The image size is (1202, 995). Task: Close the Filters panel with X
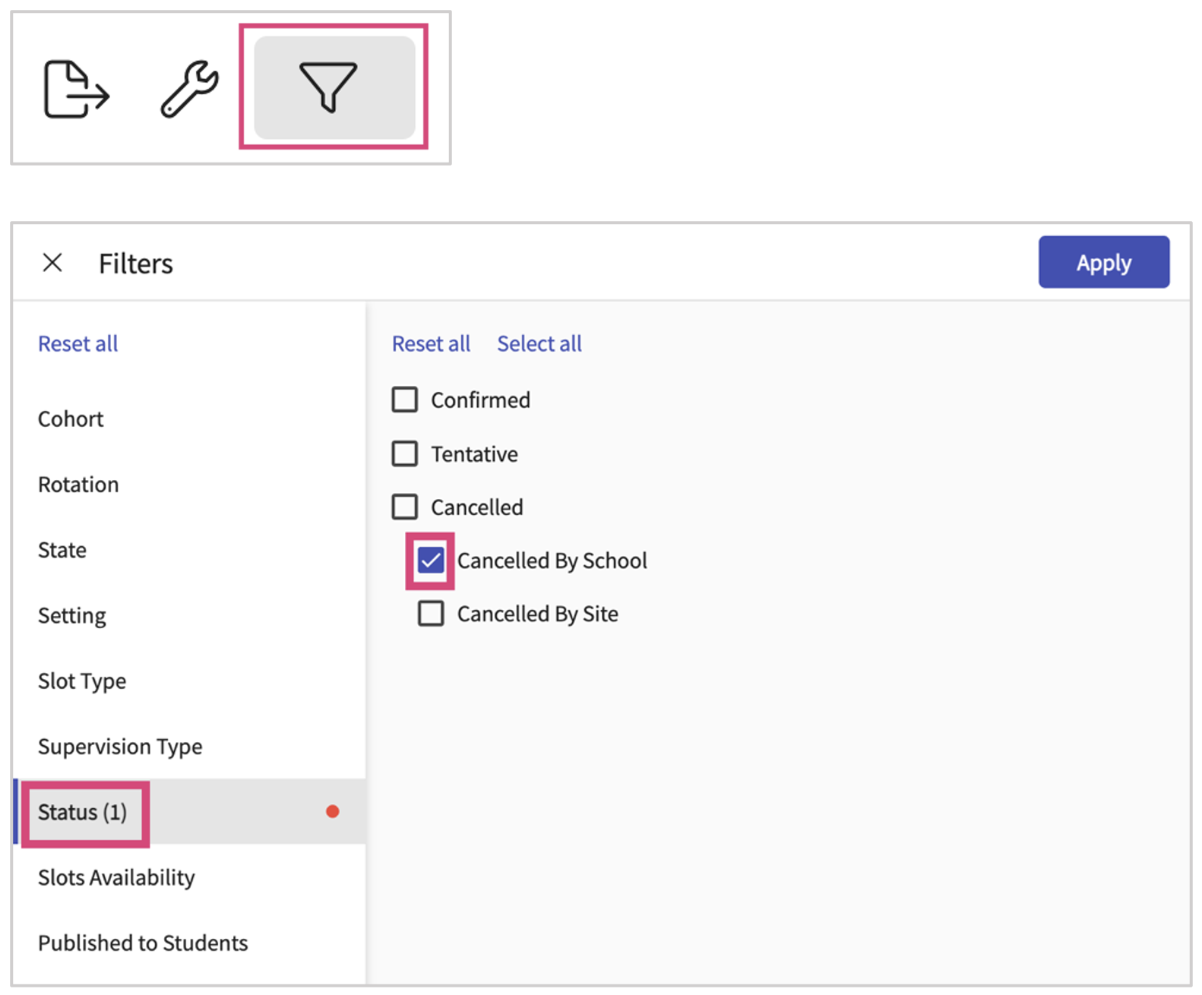52,263
